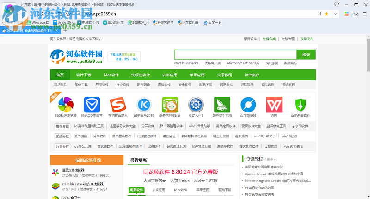Image resolution: width=370 pixels, height=199 pixels.
Task: Open the 搜狗拼音输入 app icon
Action: 118,105
